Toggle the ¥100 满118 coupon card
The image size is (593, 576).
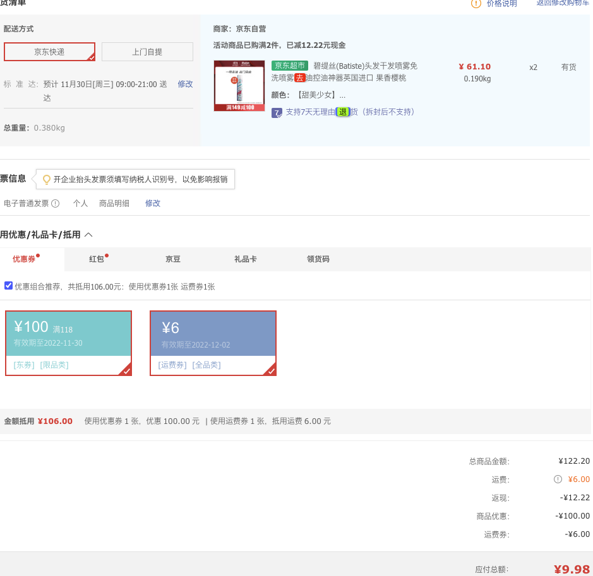pyautogui.click(x=68, y=343)
